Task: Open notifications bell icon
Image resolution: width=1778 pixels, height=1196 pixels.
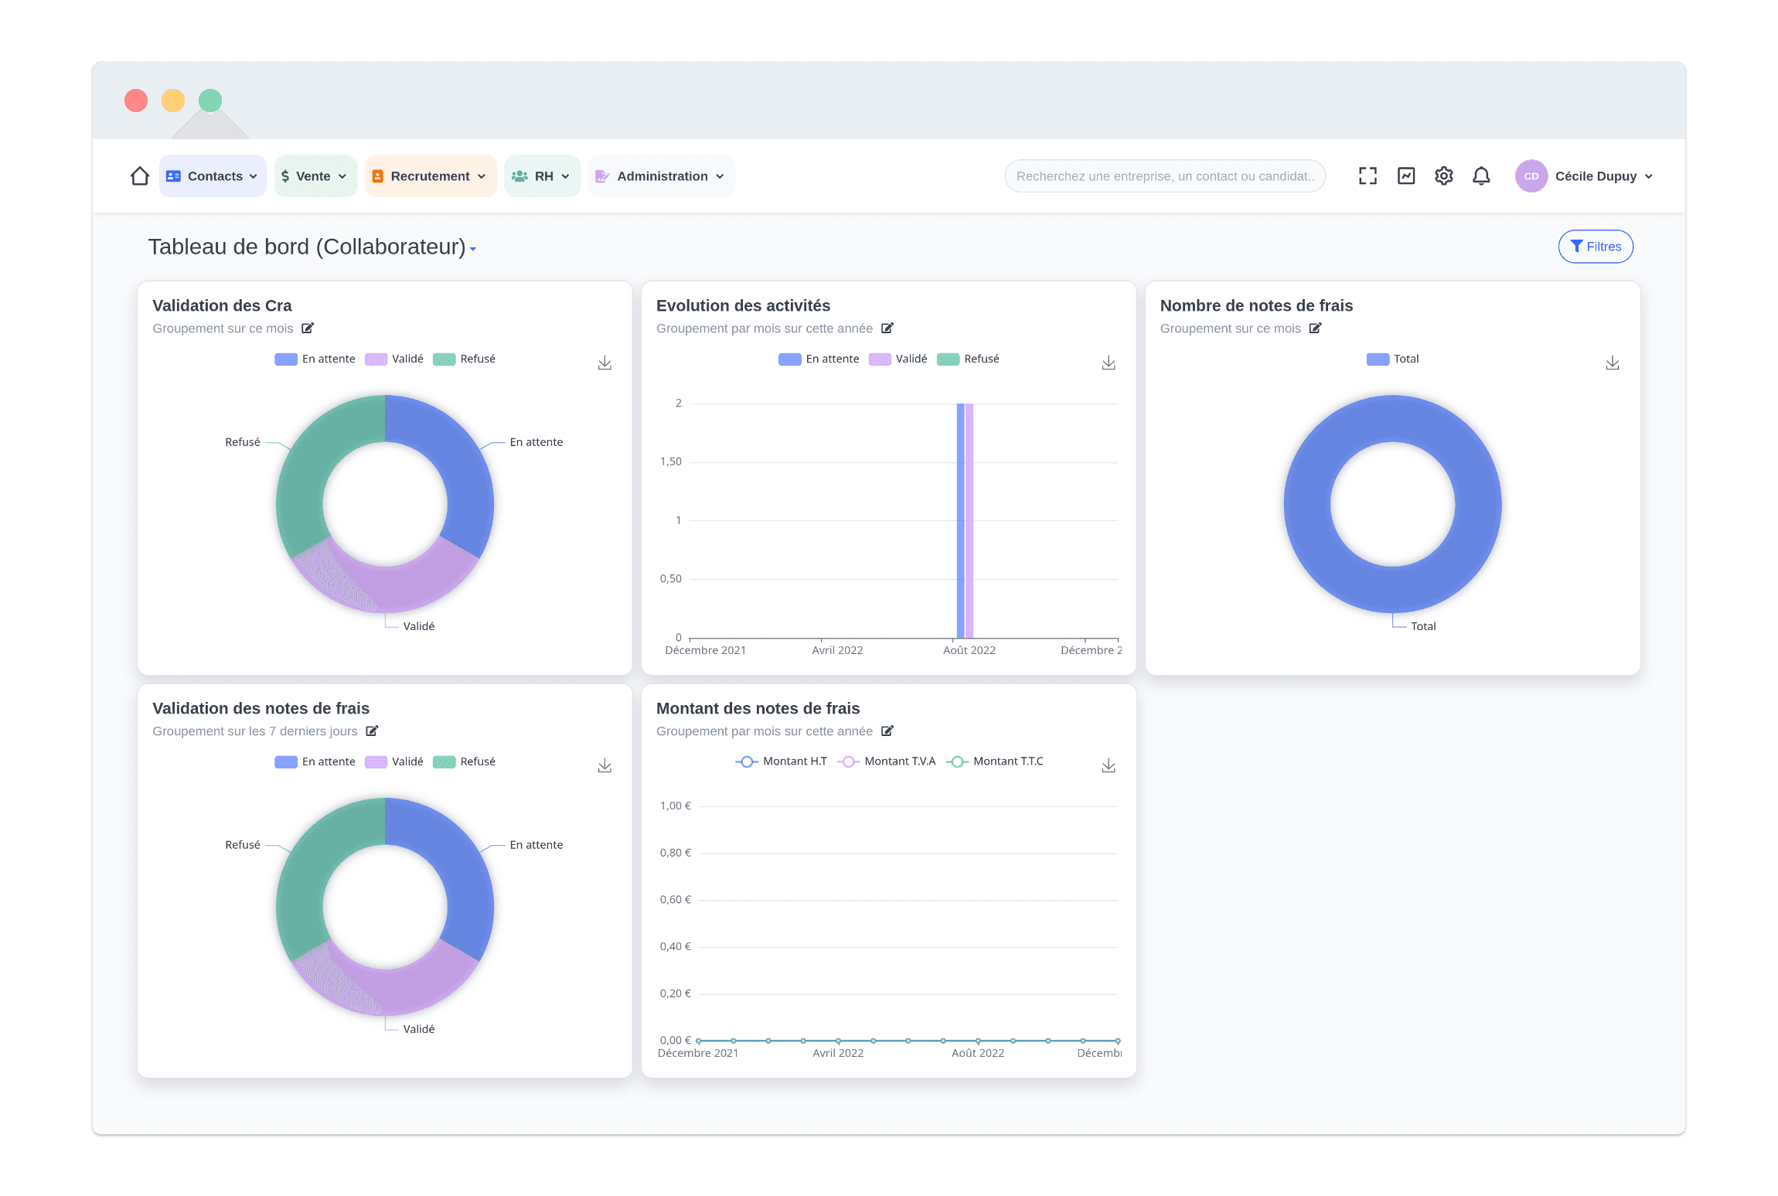Action: [x=1480, y=176]
